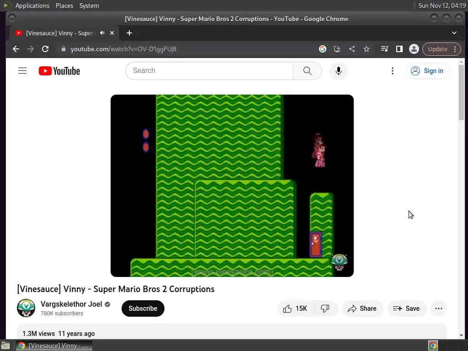
Task: Click the Share button under the video
Action: [x=362, y=308]
